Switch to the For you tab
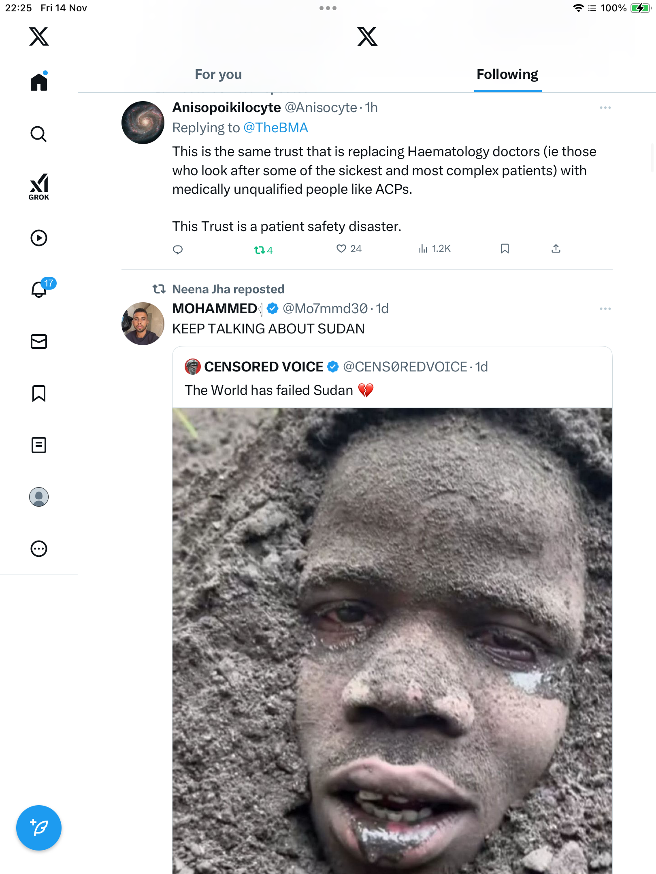The width and height of the screenshot is (656, 874). point(218,74)
